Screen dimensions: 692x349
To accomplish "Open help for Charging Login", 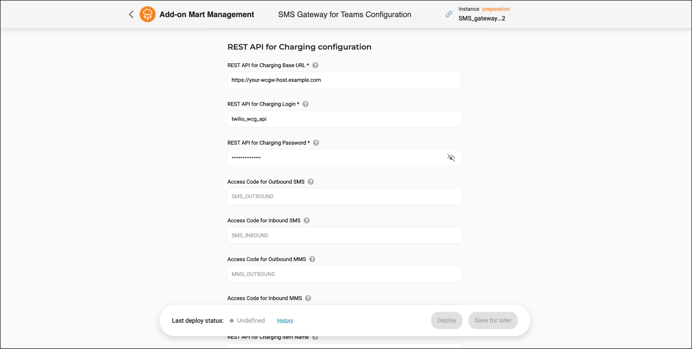I will pos(305,104).
